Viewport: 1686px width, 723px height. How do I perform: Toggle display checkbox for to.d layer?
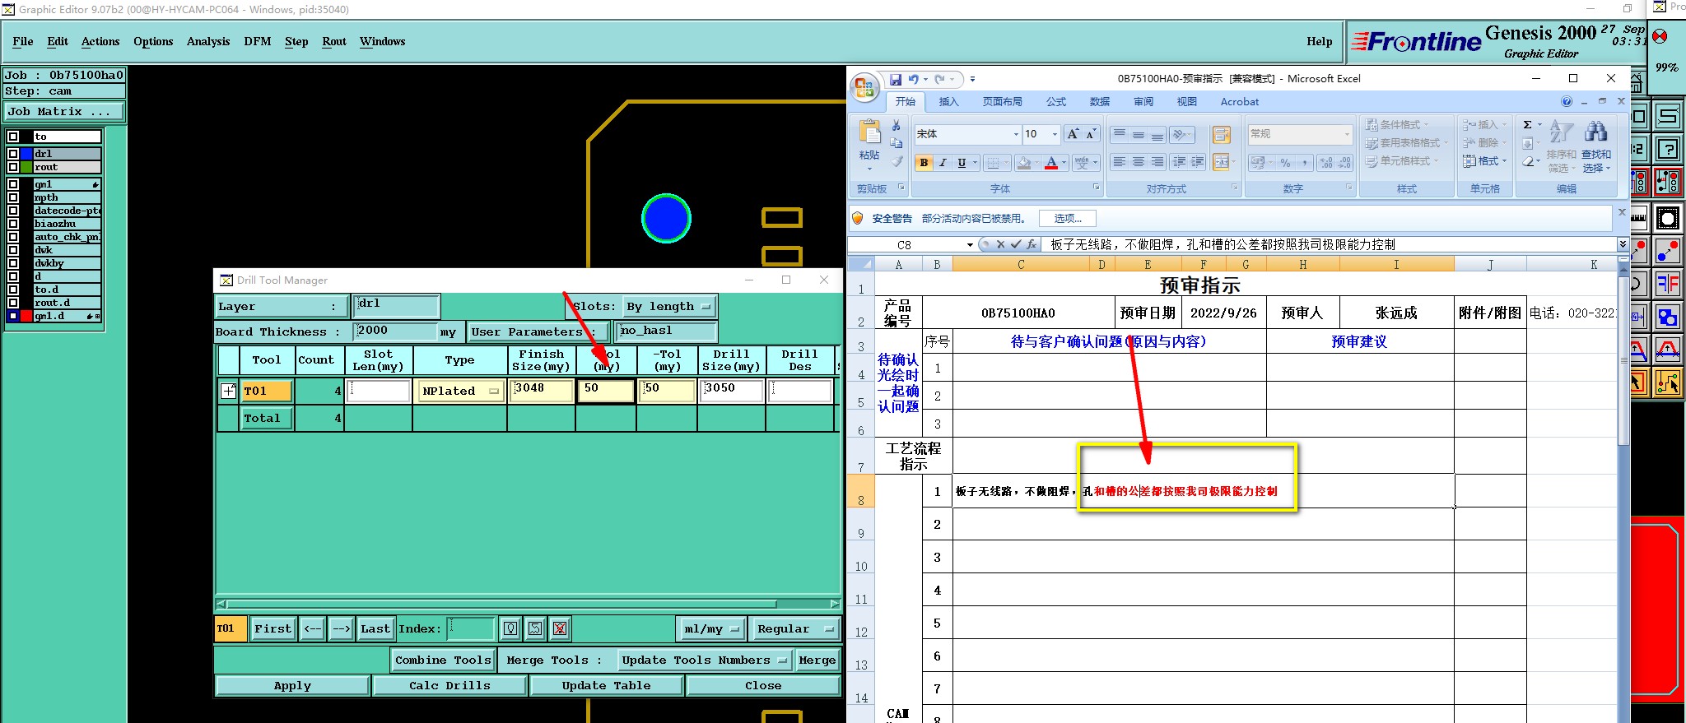click(13, 290)
